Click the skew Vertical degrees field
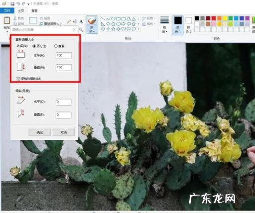Viewport: 255px width, 213px height. (x=64, y=115)
